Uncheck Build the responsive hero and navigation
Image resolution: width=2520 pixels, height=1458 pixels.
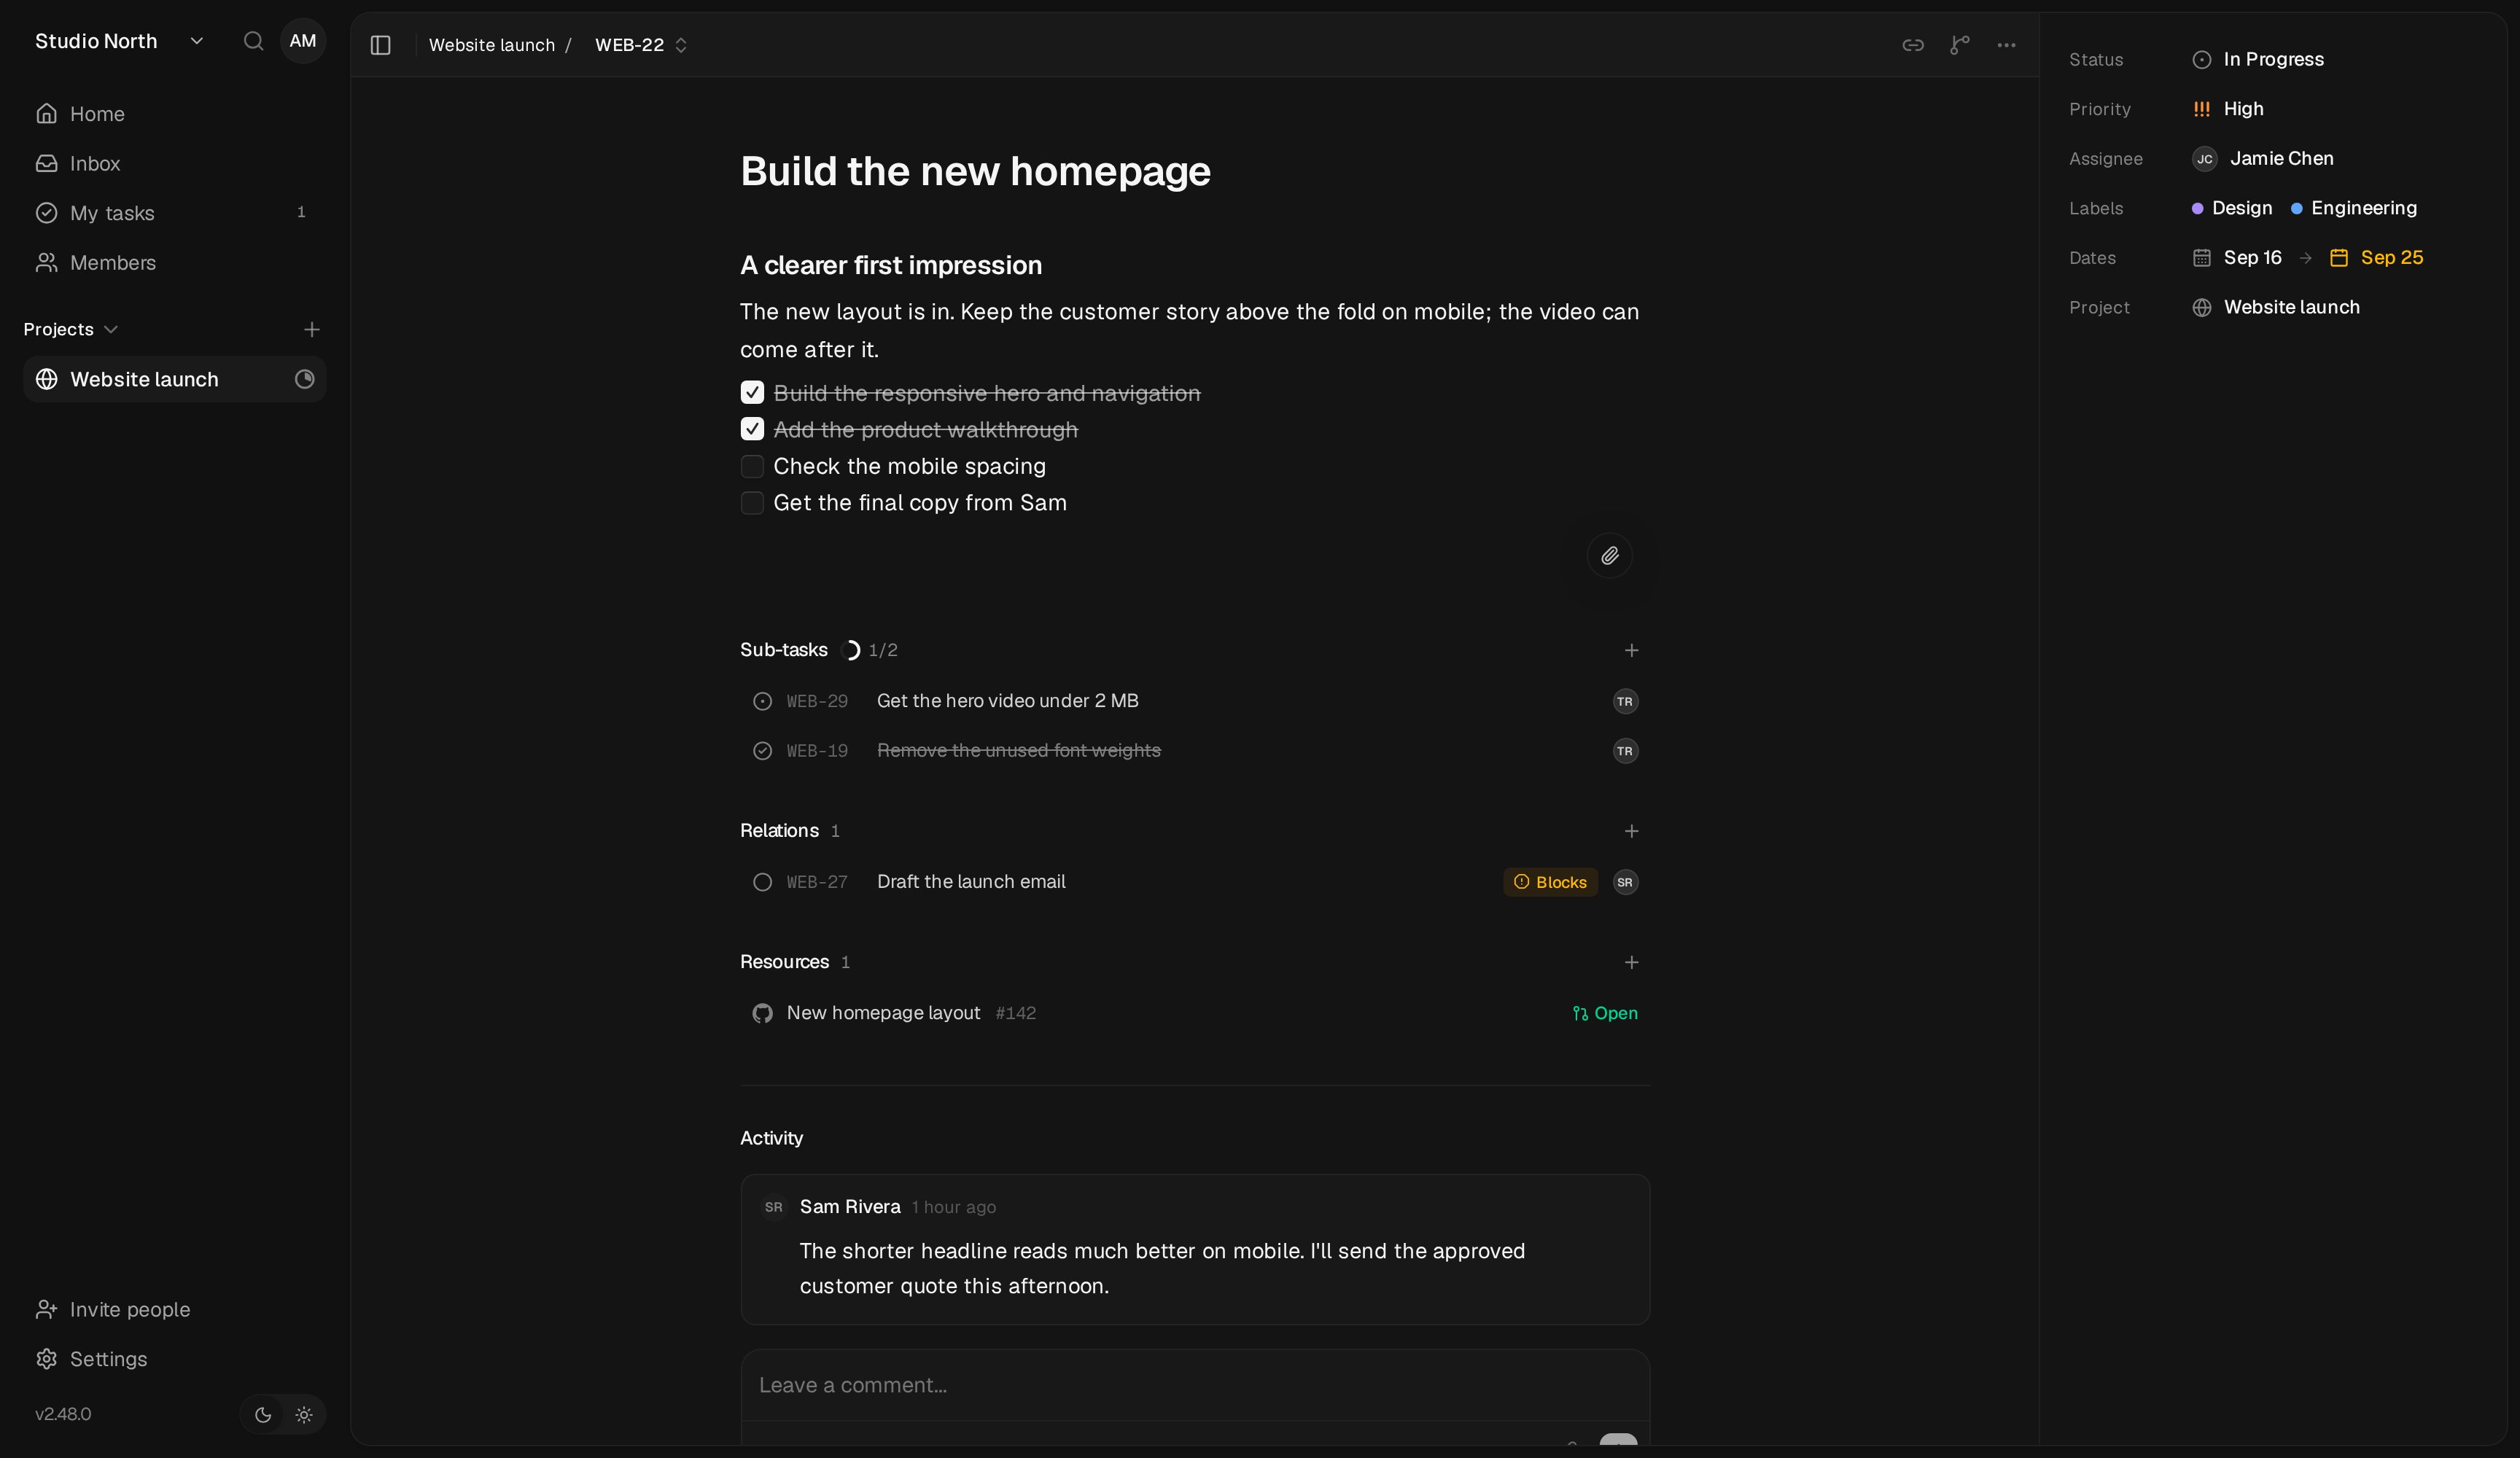coord(752,393)
